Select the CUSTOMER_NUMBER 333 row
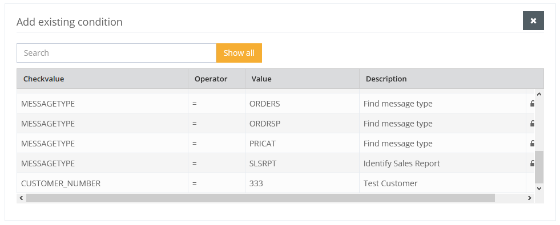Viewport: 560px width, 225px height. coord(276,183)
